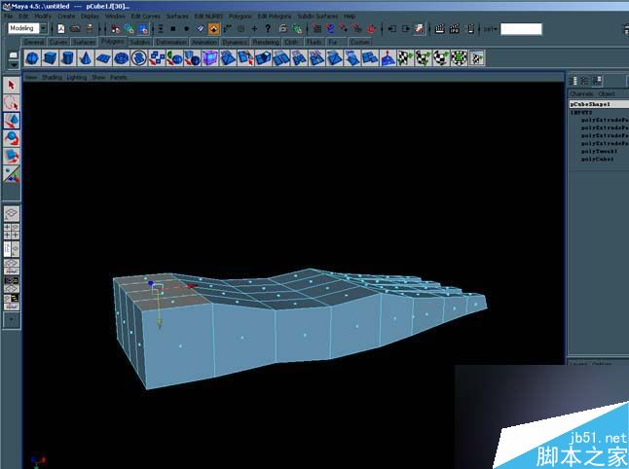Screen dimensions: 629x469
Task: Toggle the highlighted orange faces selection mask
Action: [x=214, y=28]
